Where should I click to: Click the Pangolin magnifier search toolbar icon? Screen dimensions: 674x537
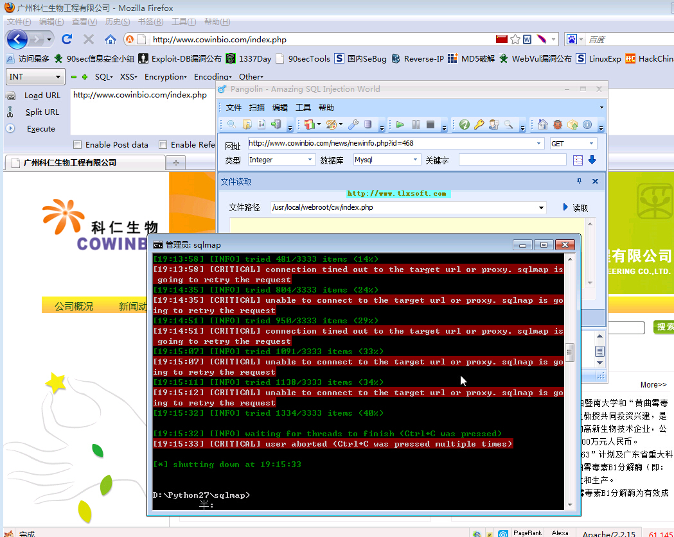pos(232,124)
